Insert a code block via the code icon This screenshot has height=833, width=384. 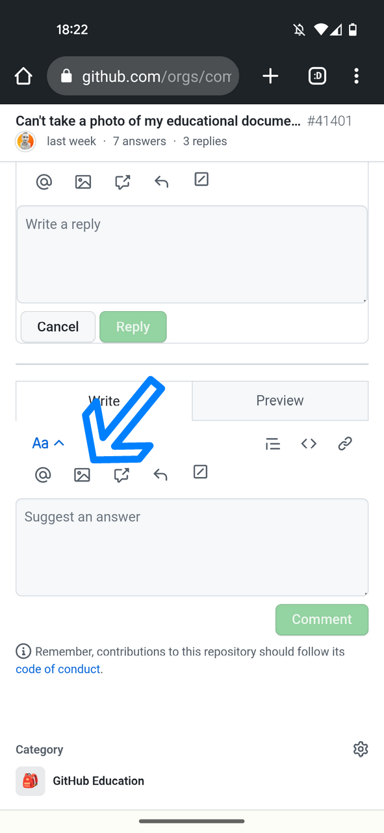click(x=309, y=443)
